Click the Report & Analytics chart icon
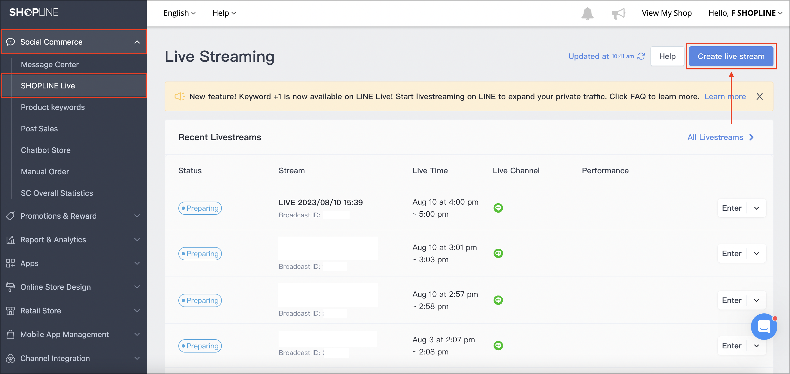Viewport: 790px width, 374px height. pos(10,240)
